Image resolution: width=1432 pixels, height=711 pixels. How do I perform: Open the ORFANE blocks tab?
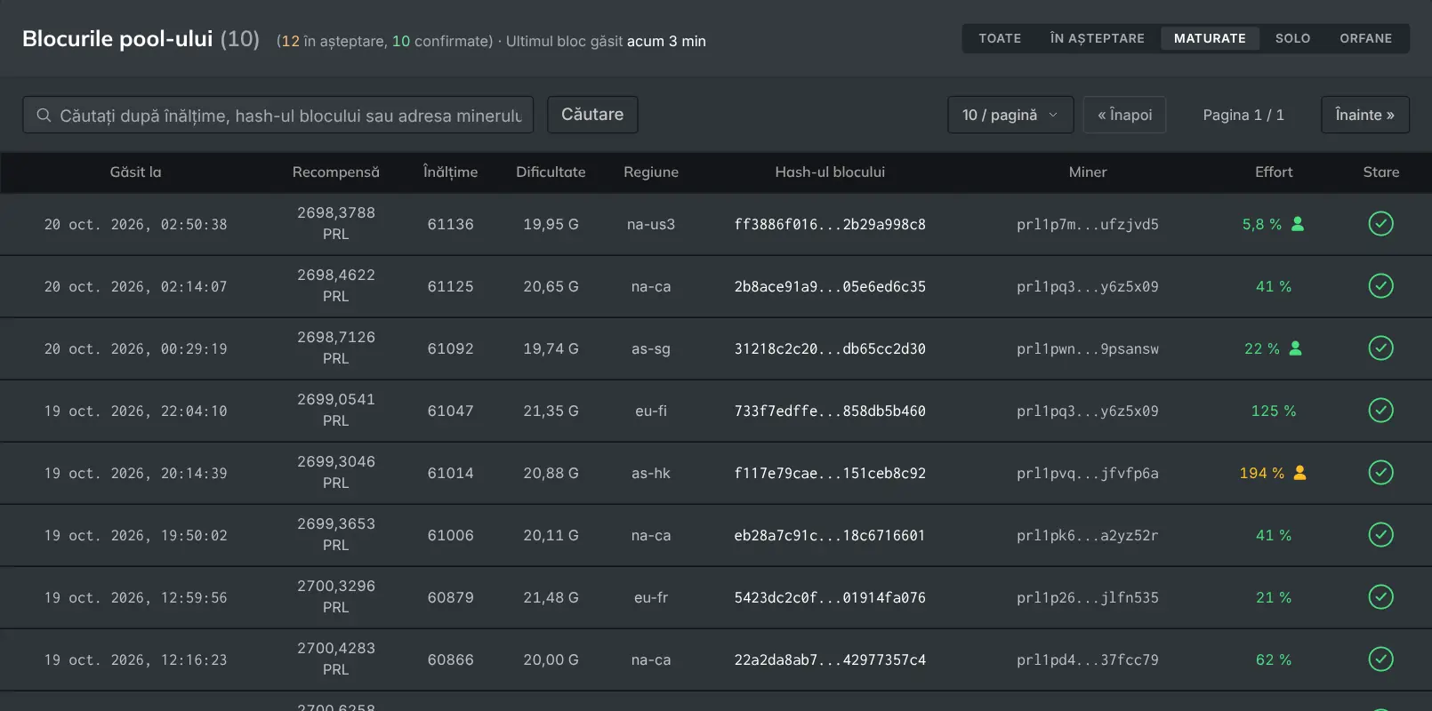[1365, 38]
